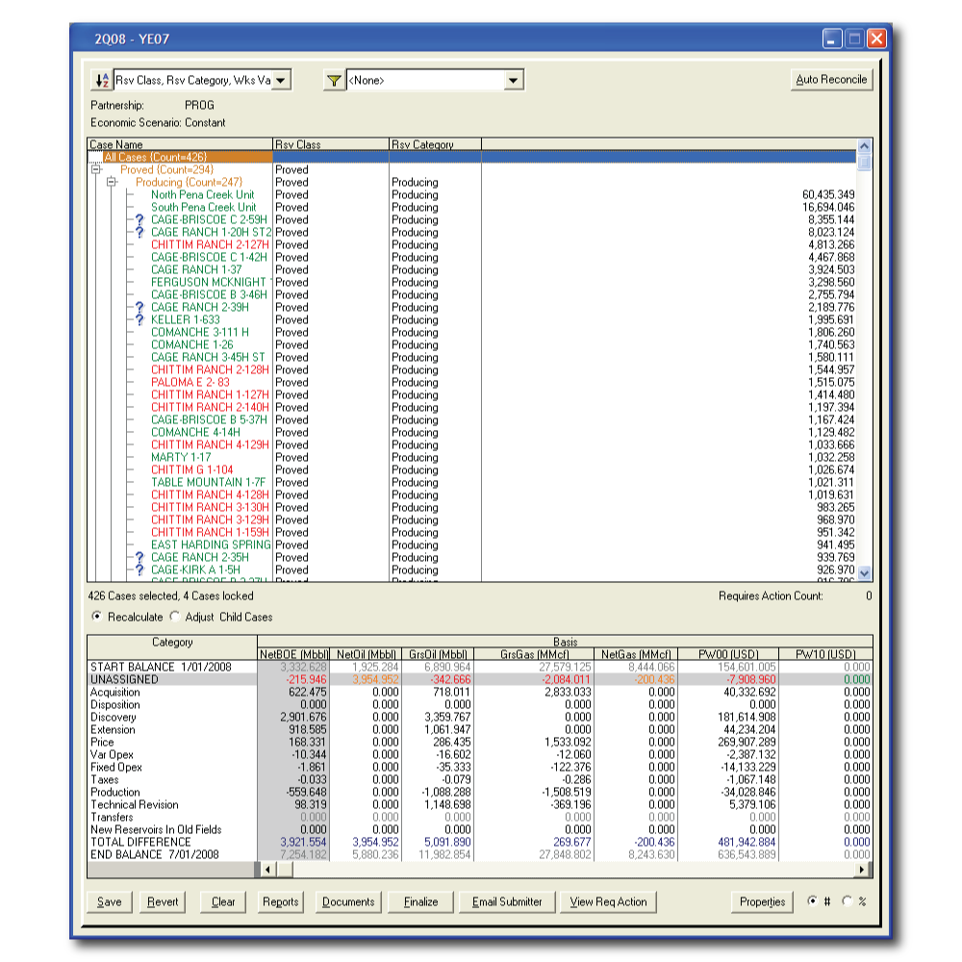Click the case list scroll up arrow
Viewport: 962px width, 962px height.
pyautogui.click(x=865, y=145)
